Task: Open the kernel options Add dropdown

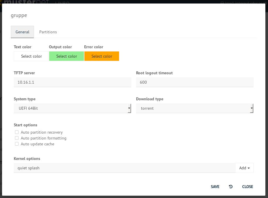Action: click(x=244, y=168)
